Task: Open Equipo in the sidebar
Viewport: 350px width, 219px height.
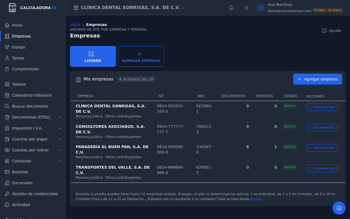Action: pyautogui.click(x=33, y=47)
